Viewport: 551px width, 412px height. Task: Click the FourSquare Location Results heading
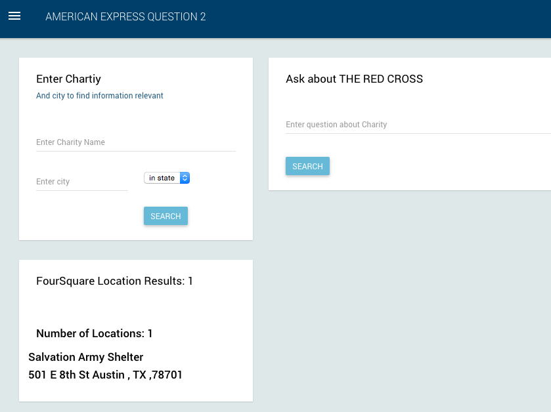tap(114, 281)
